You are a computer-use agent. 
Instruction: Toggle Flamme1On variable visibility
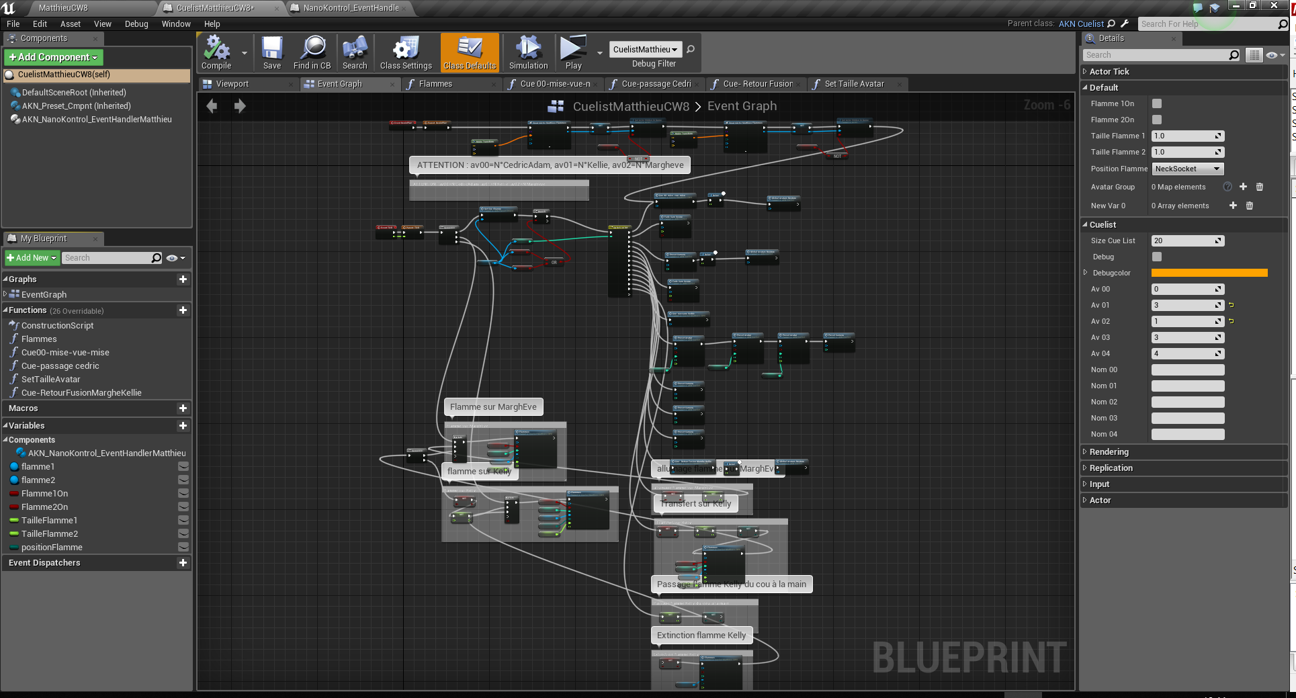tap(183, 493)
